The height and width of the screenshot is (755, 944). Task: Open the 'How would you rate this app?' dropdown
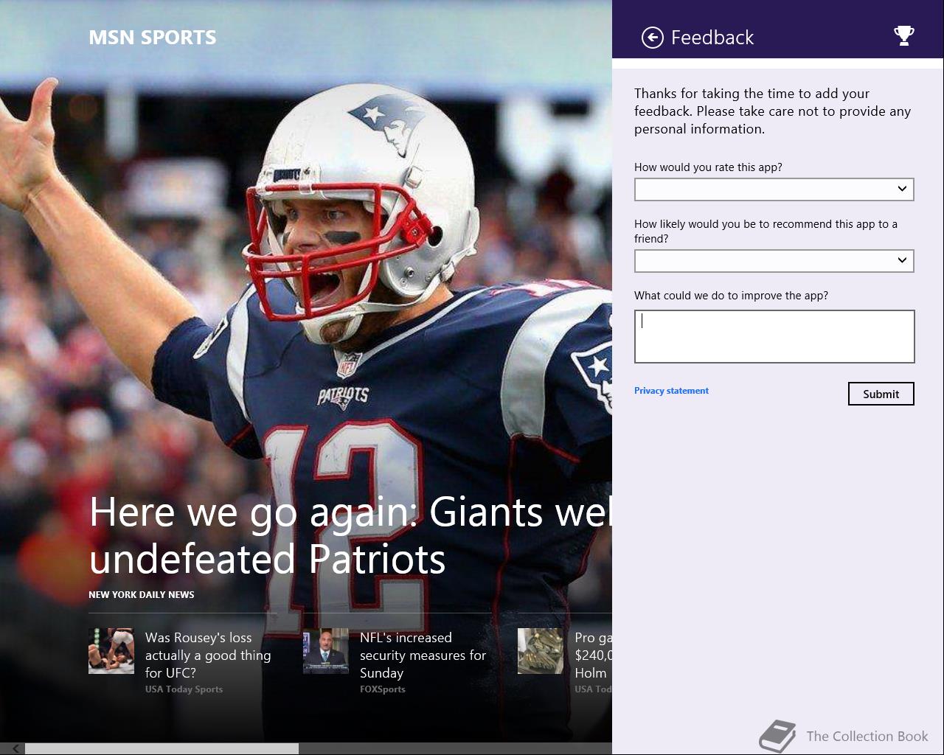tap(774, 189)
